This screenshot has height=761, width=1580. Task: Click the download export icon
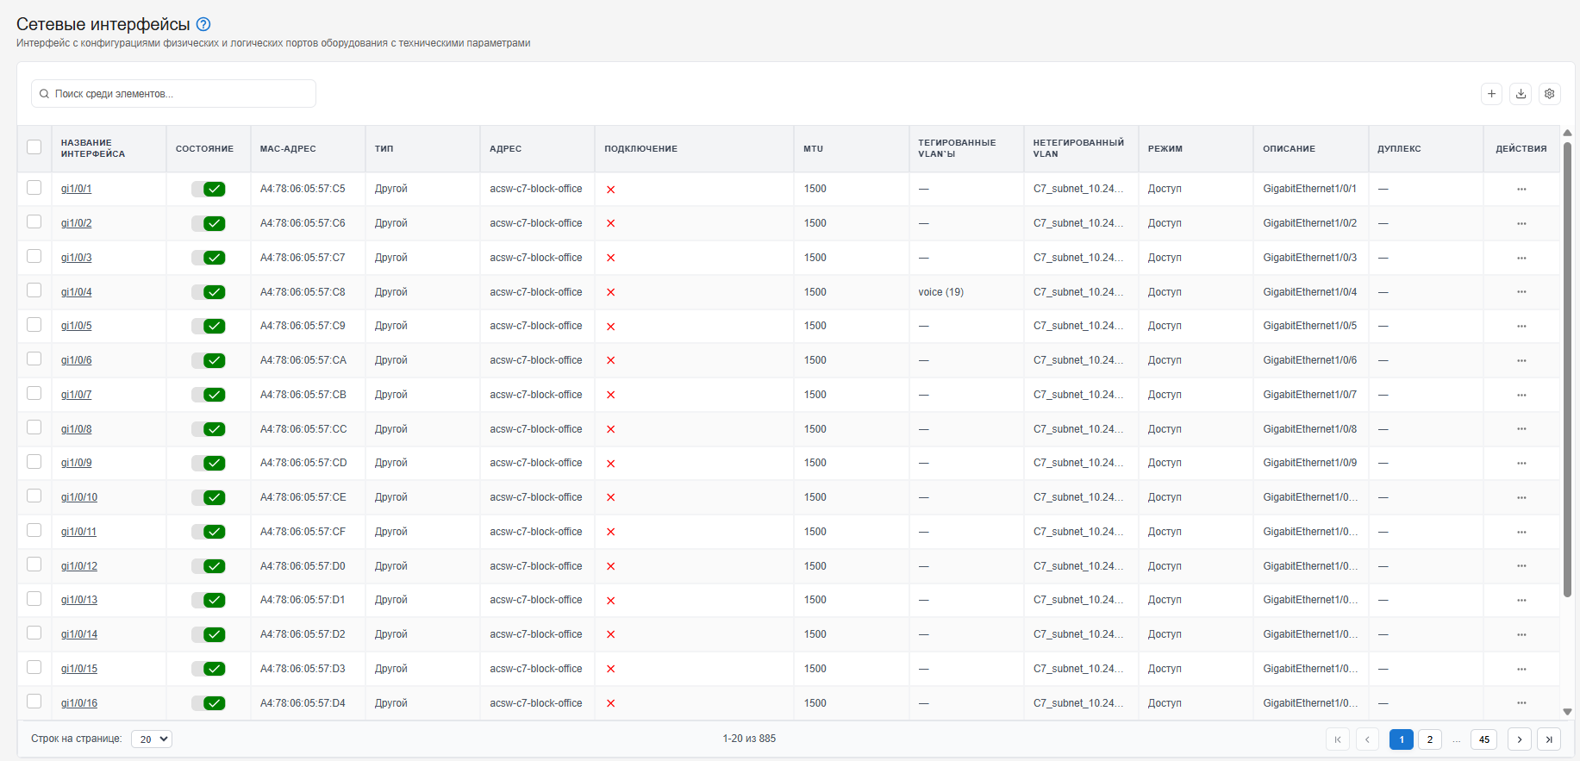click(1521, 94)
